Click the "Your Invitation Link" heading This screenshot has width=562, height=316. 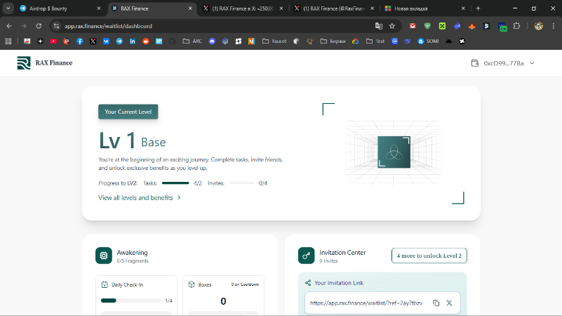339,283
